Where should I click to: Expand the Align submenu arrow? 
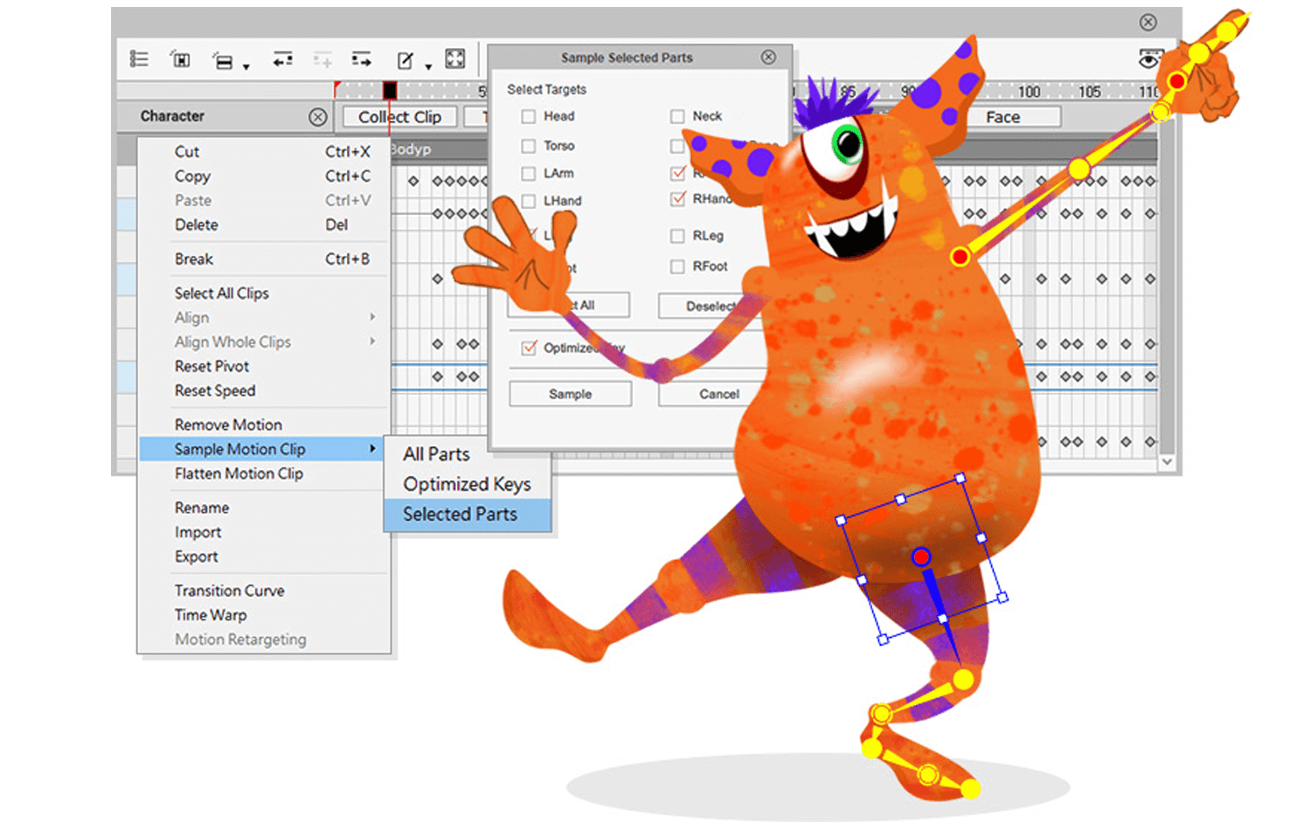point(372,317)
